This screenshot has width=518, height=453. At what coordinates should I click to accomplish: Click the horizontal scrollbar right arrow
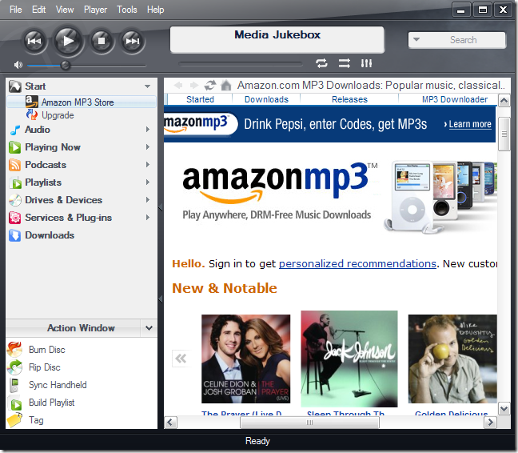pos(490,423)
